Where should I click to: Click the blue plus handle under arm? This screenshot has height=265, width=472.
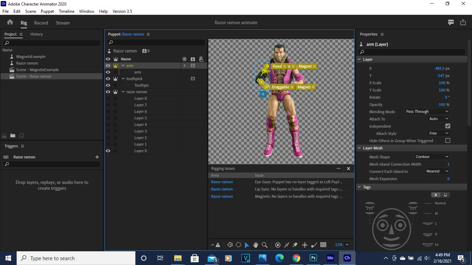click(263, 94)
